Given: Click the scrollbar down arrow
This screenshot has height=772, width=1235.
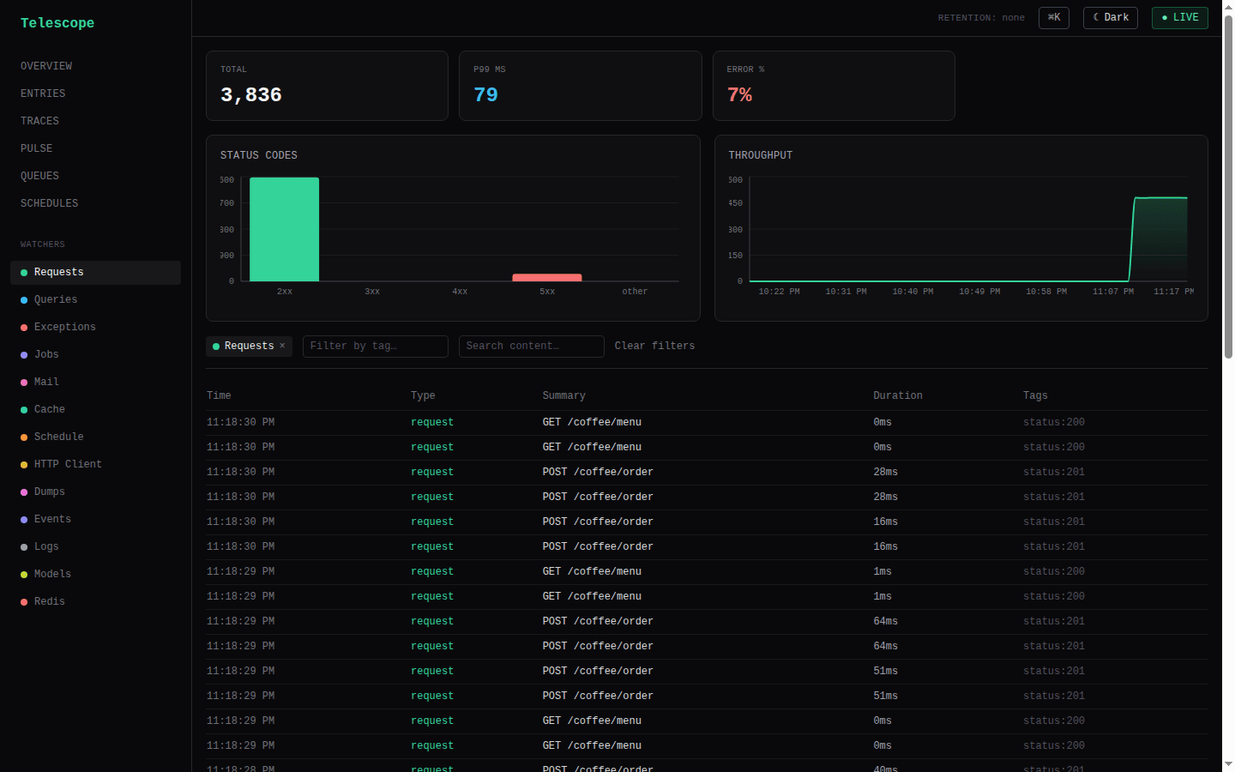Looking at the screenshot, I should [x=1228, y=763].
